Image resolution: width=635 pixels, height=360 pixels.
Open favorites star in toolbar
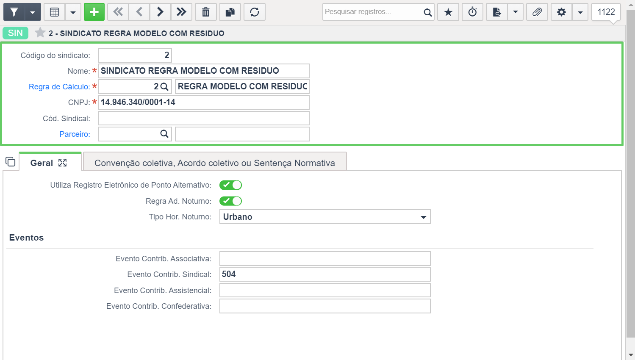448,12
